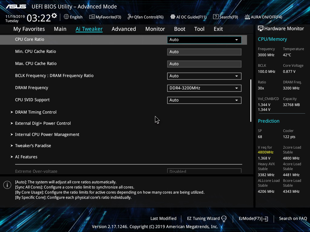Open BCLK Frequency : DRAM Frequency Ratio dropdown
Screen dimensions: 310x232
[x=204, y=76]
